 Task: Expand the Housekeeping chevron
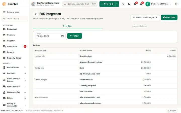coord(25,93)
